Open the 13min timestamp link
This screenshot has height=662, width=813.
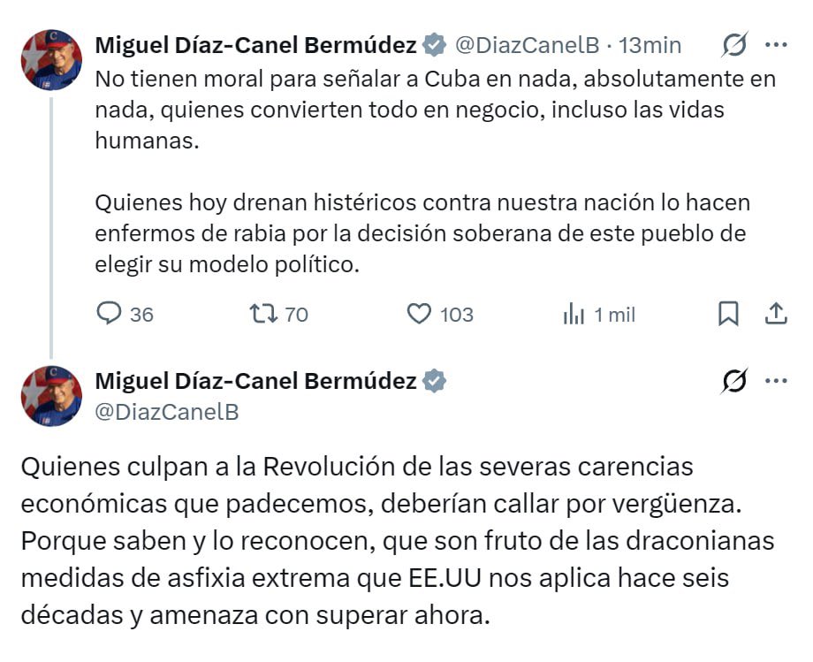coord(650,44)
